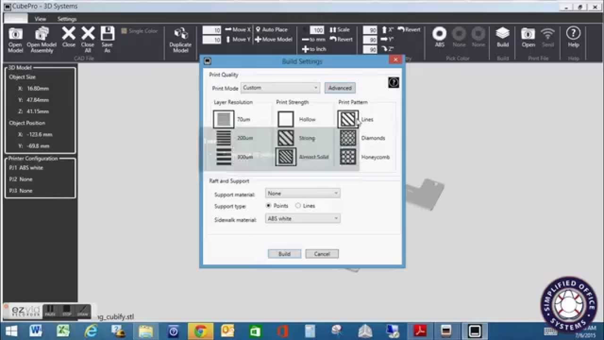
Task: Click the Advanced button
Action: click(340, 88)
